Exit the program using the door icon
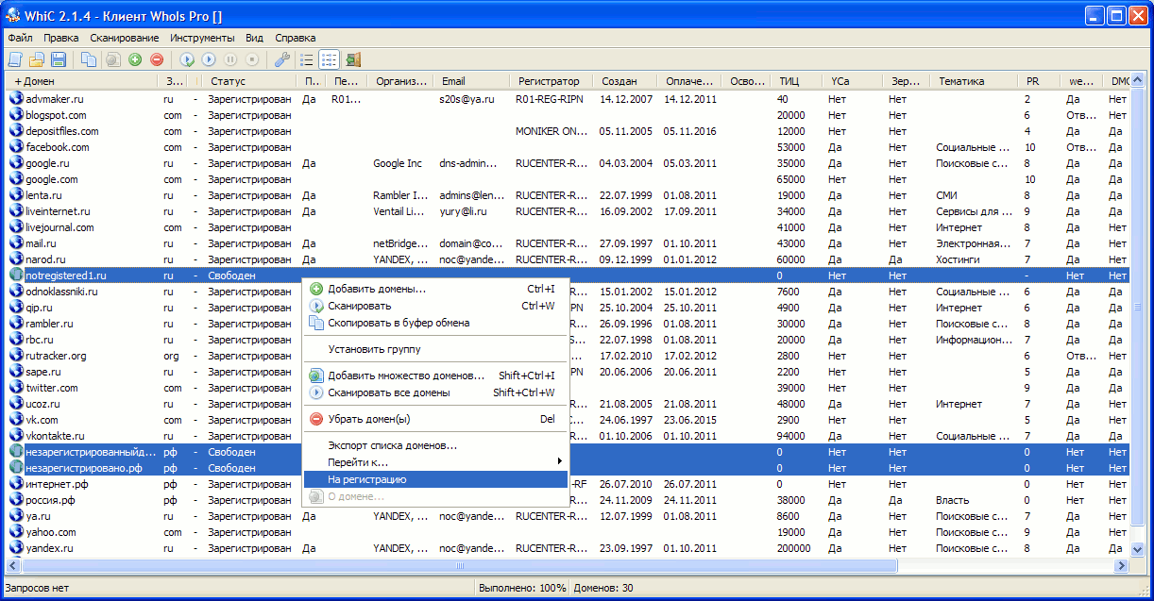Viewport: 1154px width, 601px height. click(x=352, y=58)
